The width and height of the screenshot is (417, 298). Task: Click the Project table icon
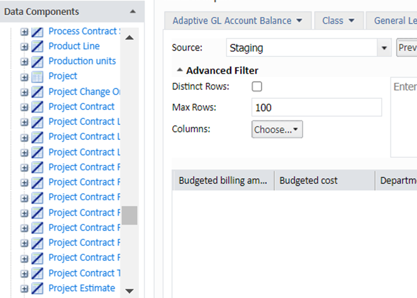coord(37,77)
